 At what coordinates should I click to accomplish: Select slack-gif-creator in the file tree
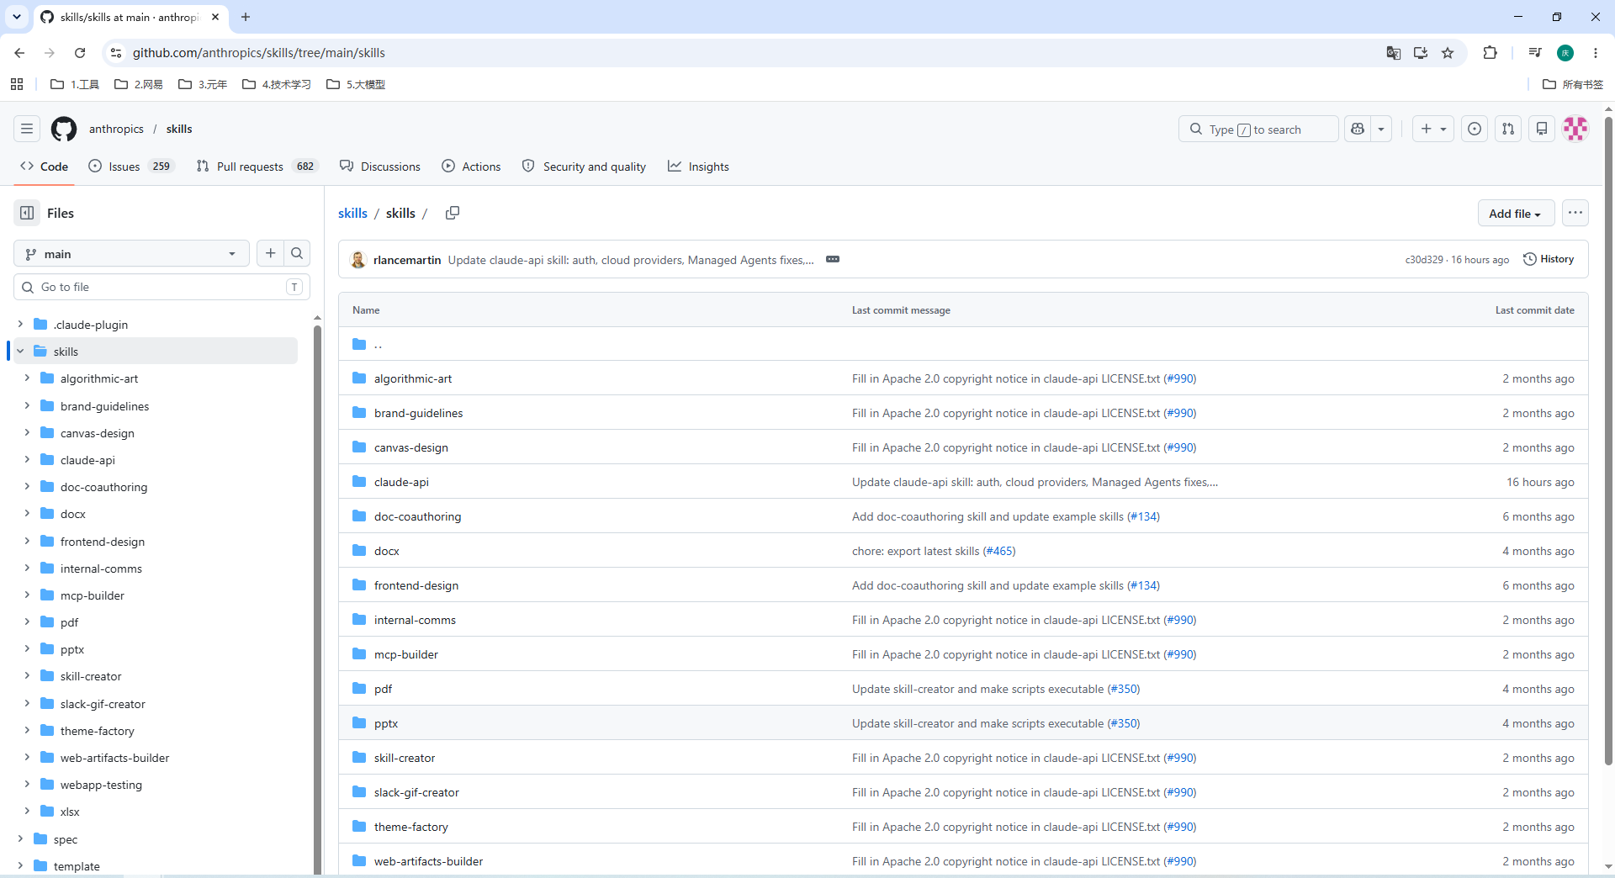click(x=103, y=704)
